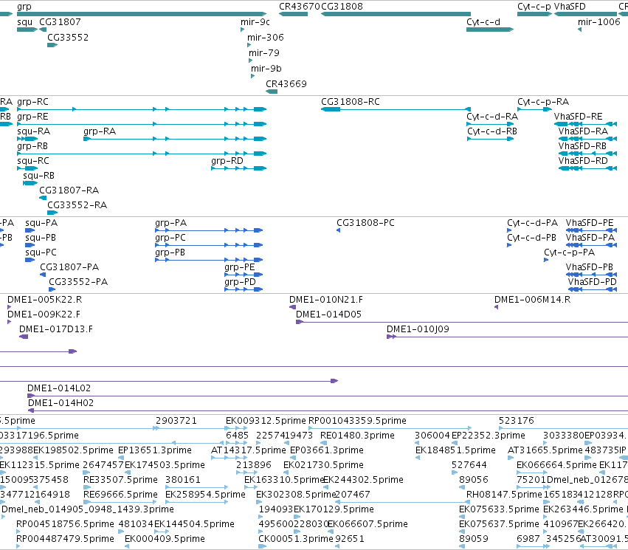Select the squ-RA transcript label

(34, 131)
